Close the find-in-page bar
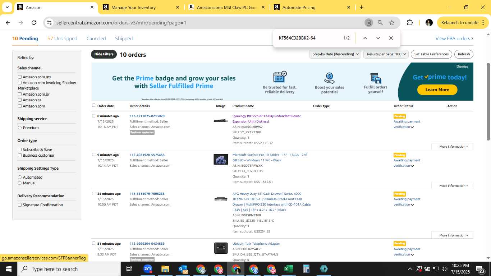 click(x=391, y=38)
